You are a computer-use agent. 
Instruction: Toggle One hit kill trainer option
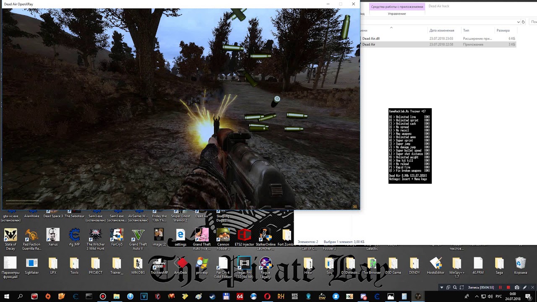pos(409,161)
